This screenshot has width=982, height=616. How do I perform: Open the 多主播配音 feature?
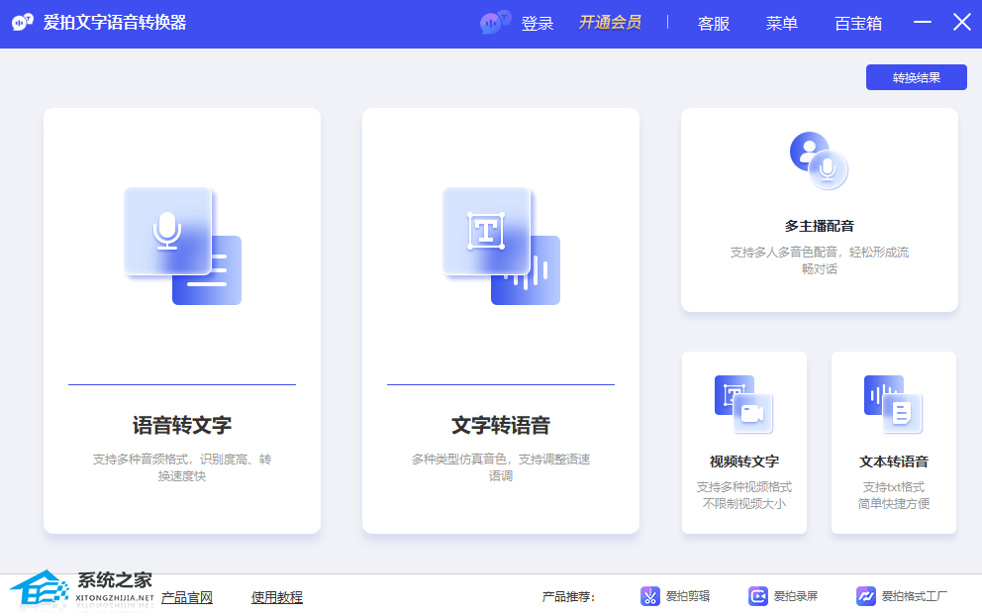click(820, 226)
